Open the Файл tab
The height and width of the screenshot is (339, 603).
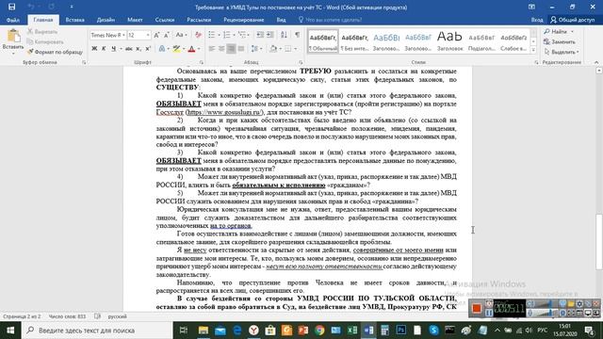[12, 20]
